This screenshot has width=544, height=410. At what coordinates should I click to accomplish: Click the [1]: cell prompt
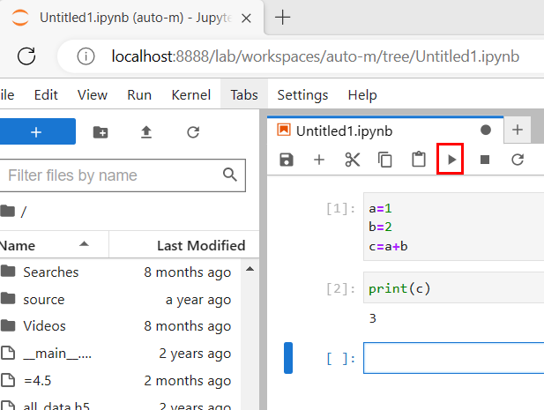click(x=340, y=208)
